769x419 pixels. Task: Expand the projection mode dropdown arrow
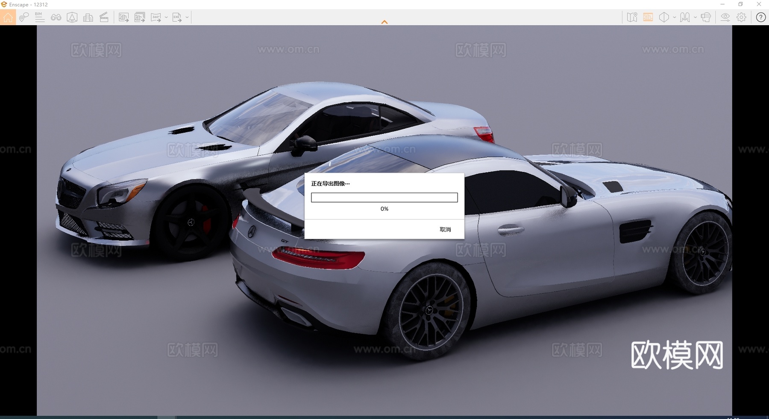coord(674,17)
